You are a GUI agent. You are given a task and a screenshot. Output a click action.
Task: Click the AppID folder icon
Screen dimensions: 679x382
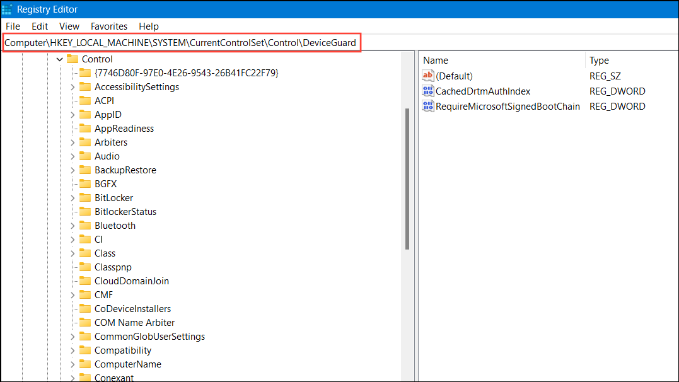tap(85, 114)
